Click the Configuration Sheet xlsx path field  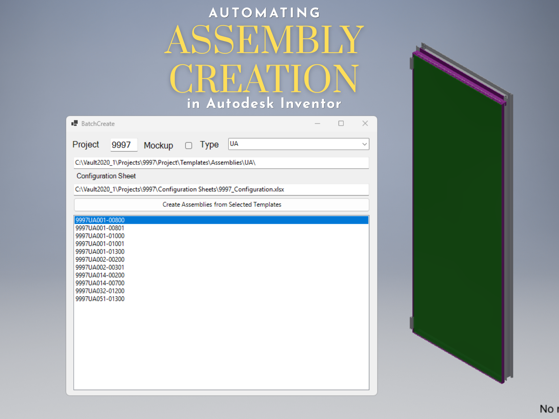[x=222, y=189]
